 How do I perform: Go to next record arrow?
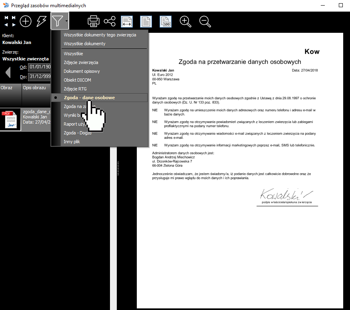click(x=14, y=25)
